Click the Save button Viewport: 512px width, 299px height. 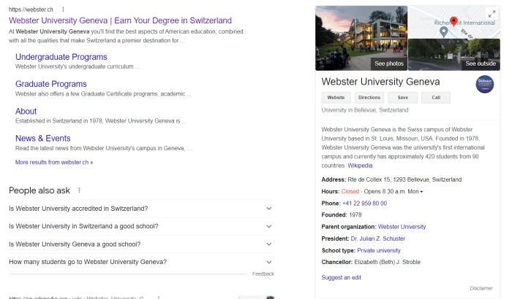pos(402,98)
